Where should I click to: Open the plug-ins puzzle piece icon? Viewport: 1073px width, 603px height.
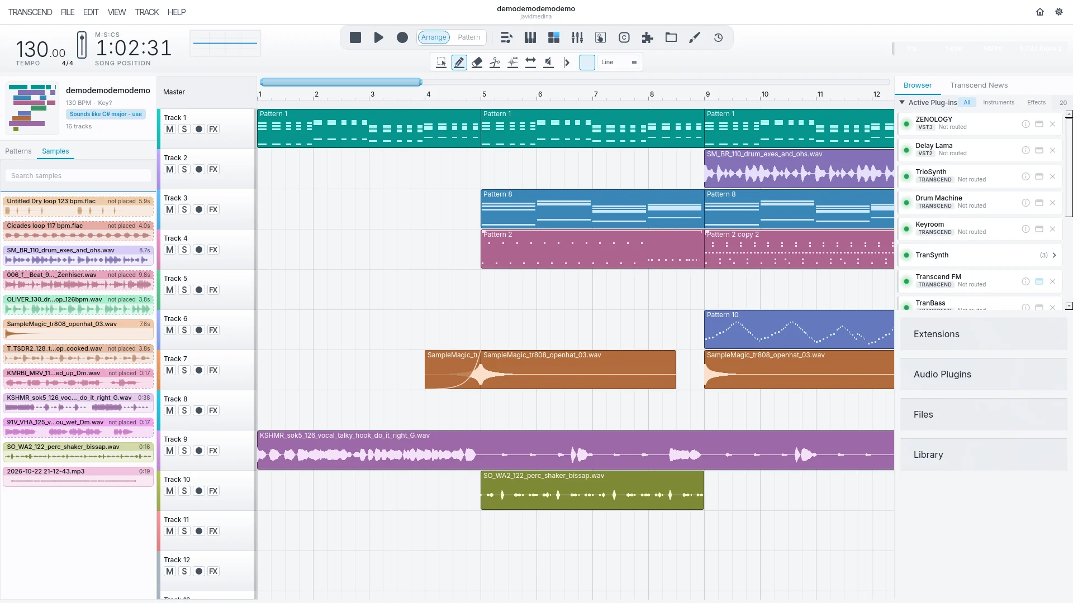pos(648,37)
